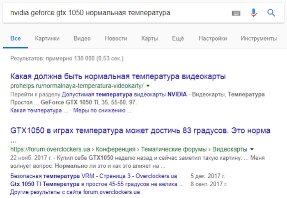
Task: Expand dropdown arrow after Видеокарты breadcrumb
Action: pyautogui.click(x=252, y=149)
